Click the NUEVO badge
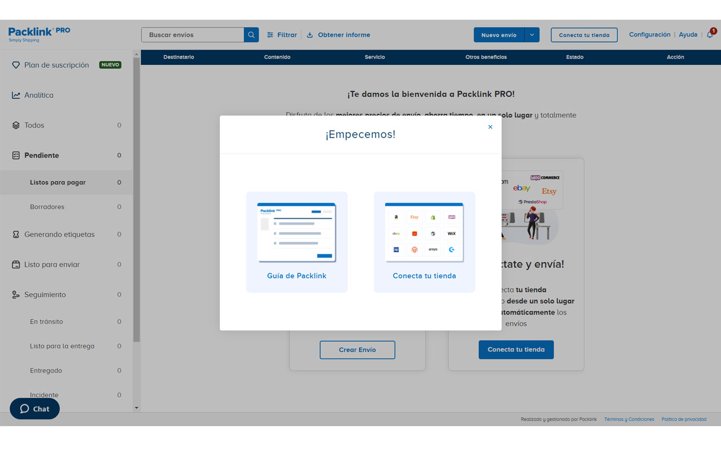 [x=110, y=65]
